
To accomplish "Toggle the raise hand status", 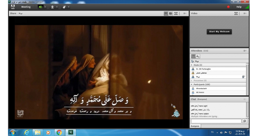I will 64,7.
